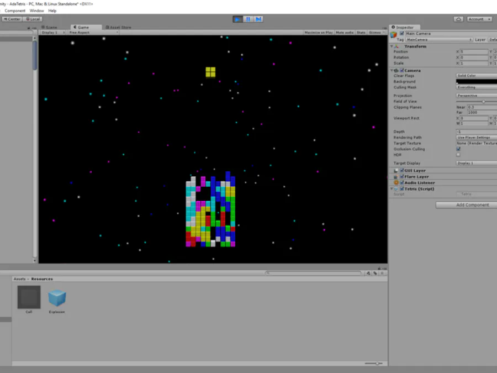Screen dimensions: 497x373
Task: Click the Depth value field
Action: [x=477, y=132]
